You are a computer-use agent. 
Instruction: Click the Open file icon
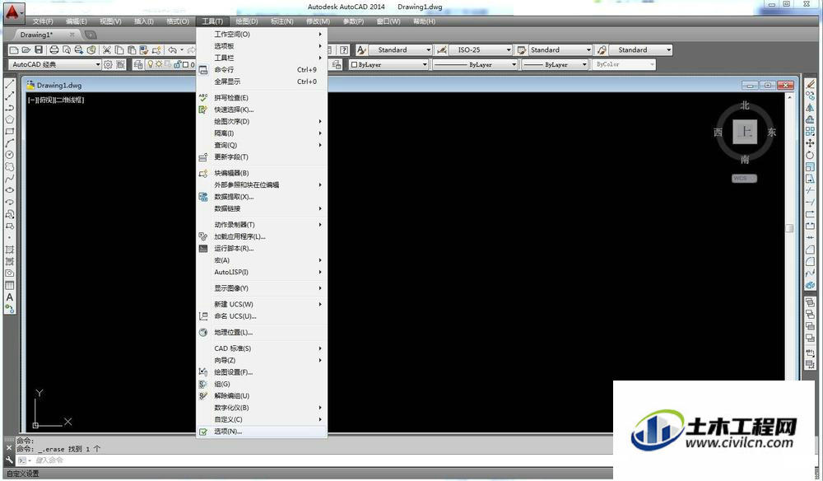(26, 50)
